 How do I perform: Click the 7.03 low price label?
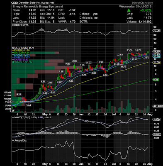(x=71, y=81)
